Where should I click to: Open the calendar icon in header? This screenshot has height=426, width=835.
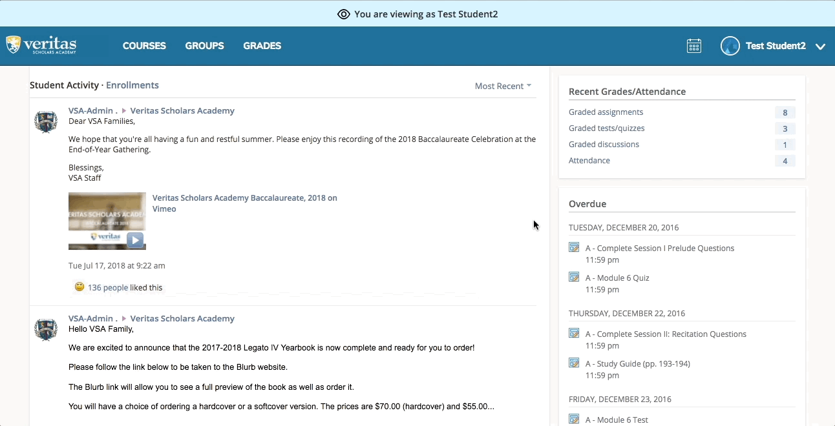(x=694, y=46)
